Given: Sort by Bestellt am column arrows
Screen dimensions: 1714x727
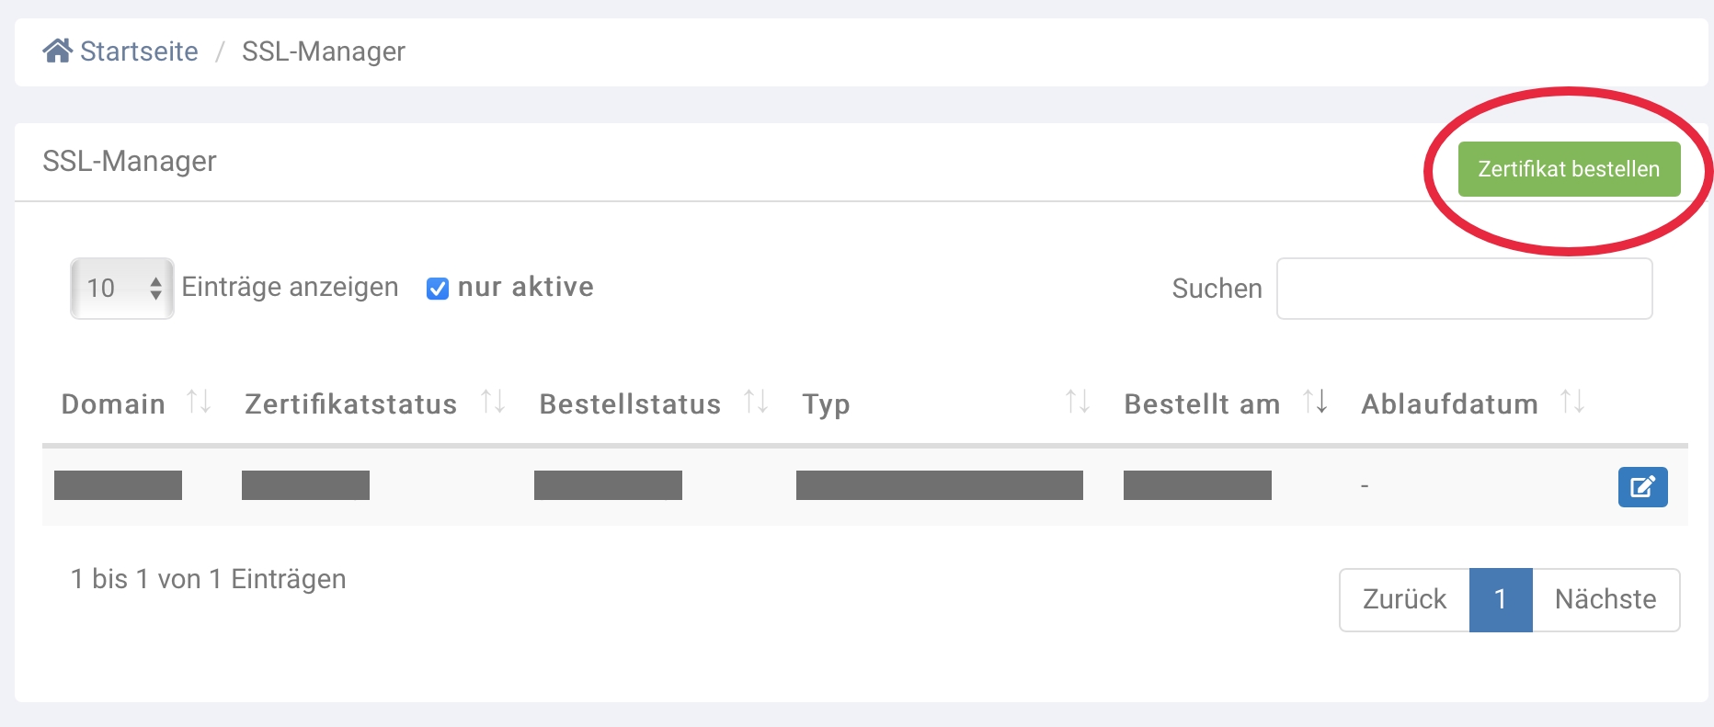Looking at the screenshot, I should pos(1315,402).
